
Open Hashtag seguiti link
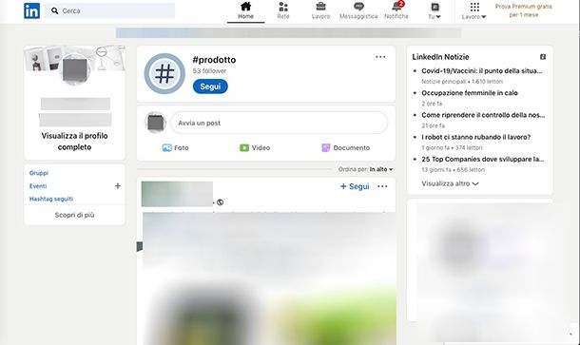click(51, 199)
